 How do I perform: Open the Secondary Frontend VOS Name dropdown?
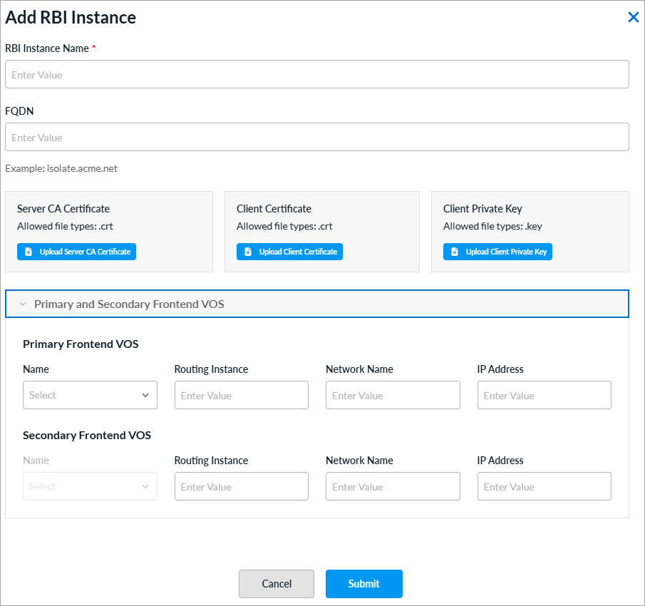90,486
